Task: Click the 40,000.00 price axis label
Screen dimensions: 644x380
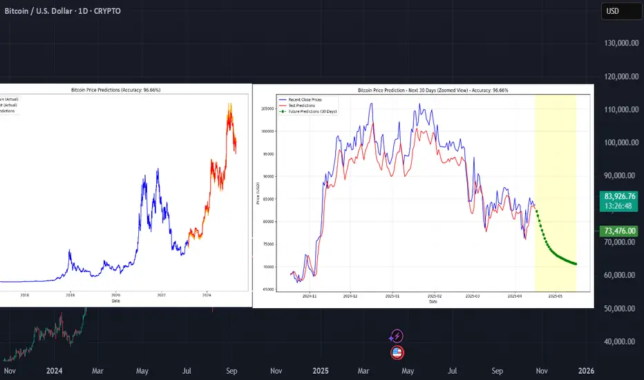Action: (x=620, y=341)
